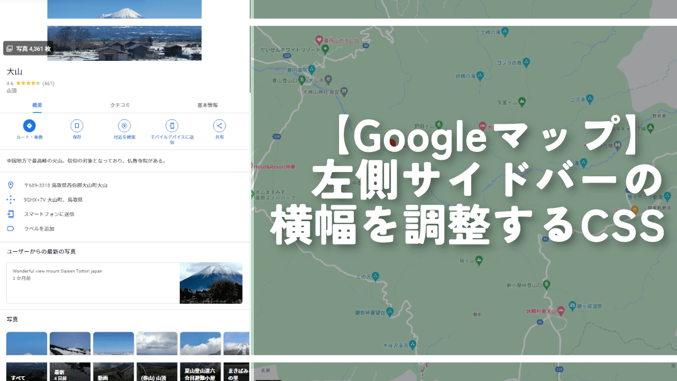
Task: Click the plus code dots icon
Action: 10,199
